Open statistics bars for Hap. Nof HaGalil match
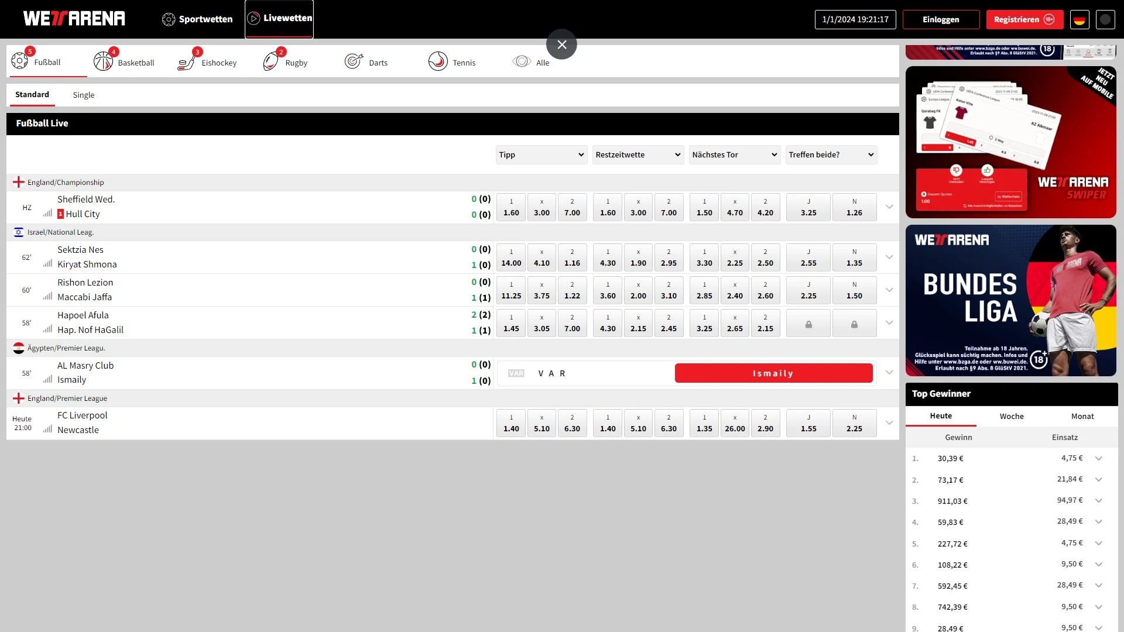Screen dimensions: 1124x632 (x=47, y=329)
